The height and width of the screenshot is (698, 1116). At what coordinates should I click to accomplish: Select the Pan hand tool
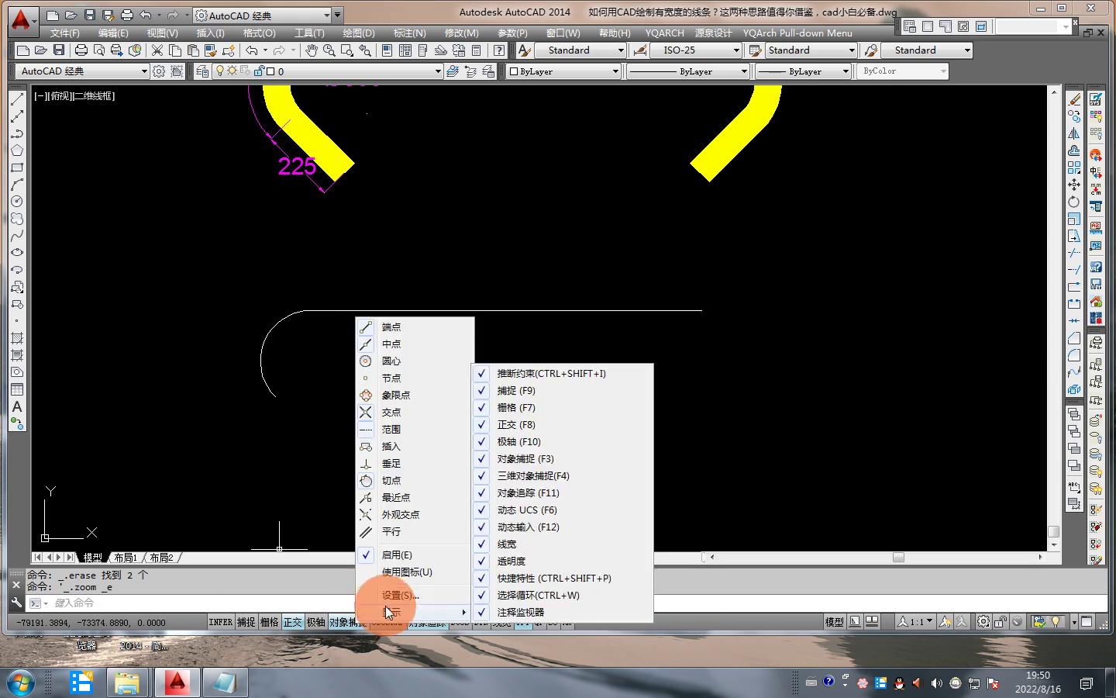[311, 50]
